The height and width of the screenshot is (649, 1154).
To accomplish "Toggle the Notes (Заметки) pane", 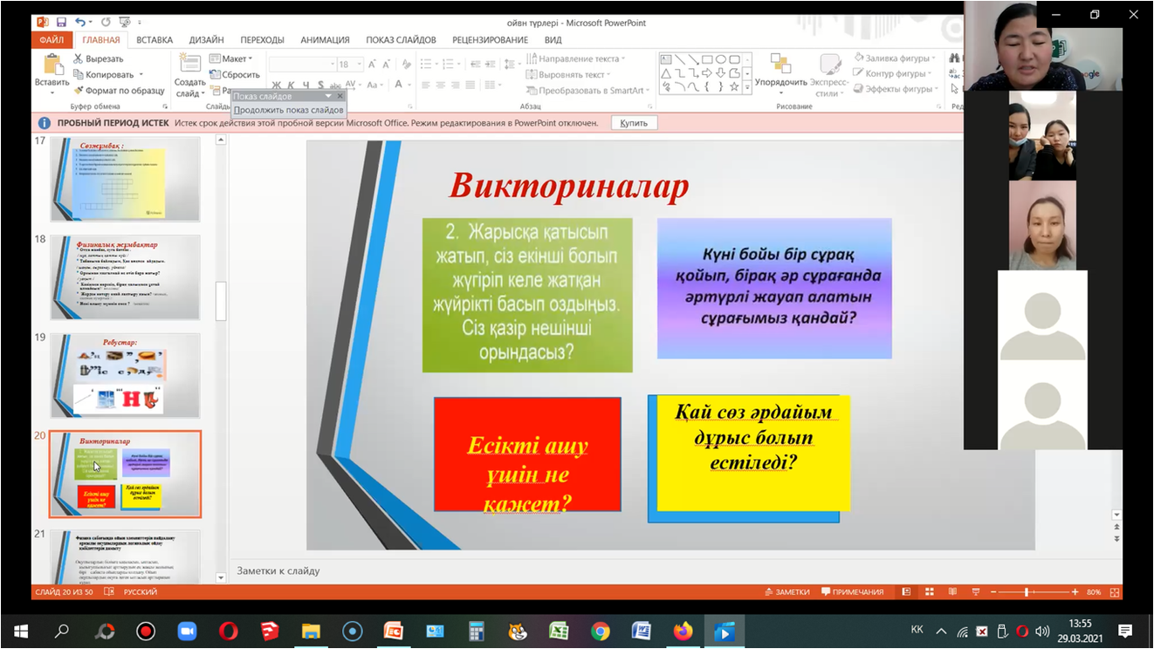I will pyautogui.click(x=787, y=592).
